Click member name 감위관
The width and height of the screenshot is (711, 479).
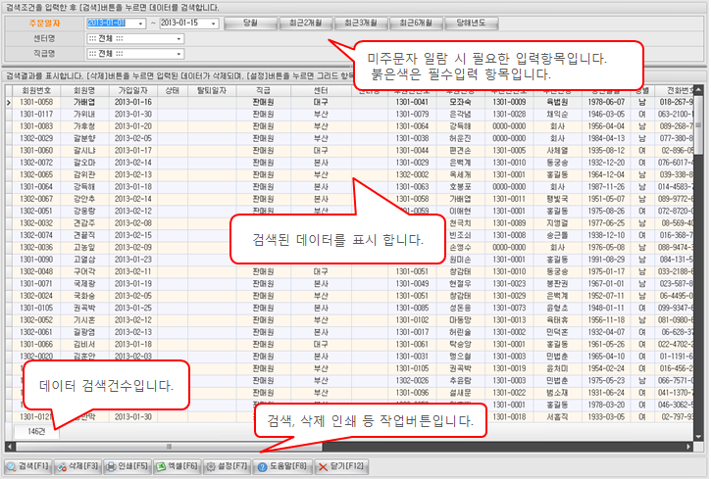(x=84, y=175)
